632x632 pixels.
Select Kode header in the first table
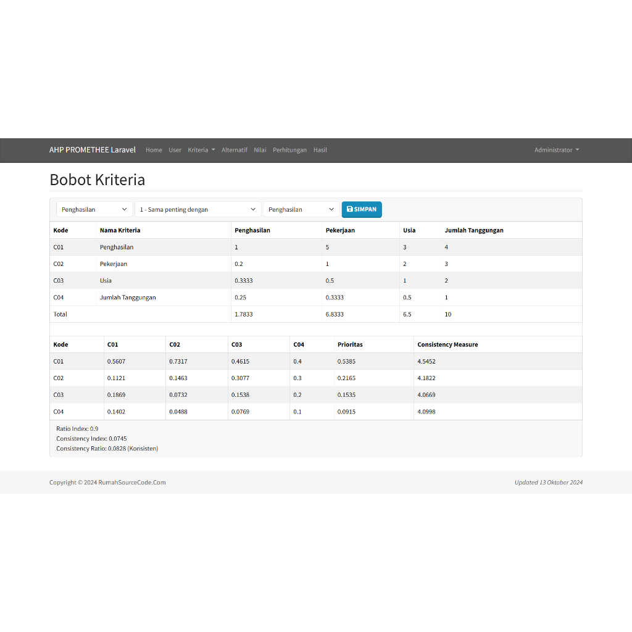tap(60, 230)
